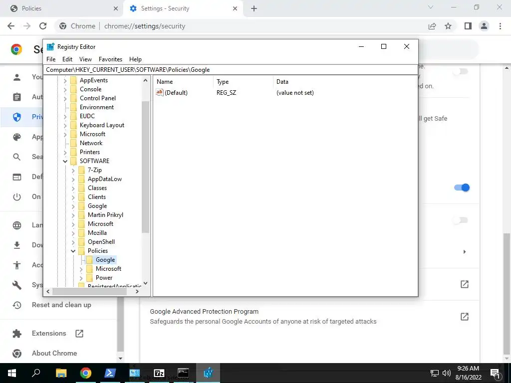Select the Network key in tree
Viewport: 511px width, 383px height.
click(91, 143)
